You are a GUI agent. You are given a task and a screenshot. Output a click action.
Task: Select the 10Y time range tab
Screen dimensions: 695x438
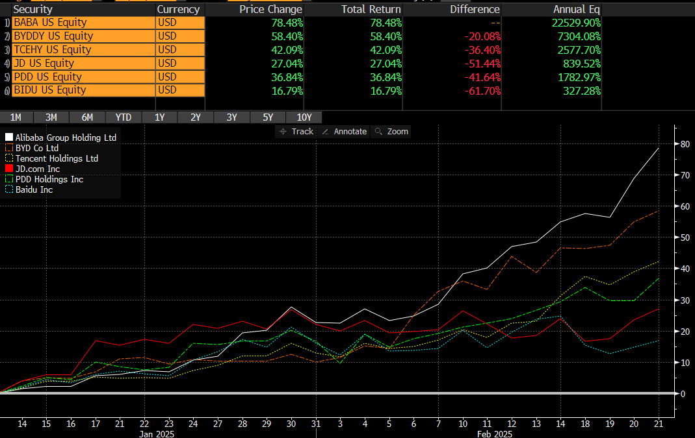[x=304, y=117]
